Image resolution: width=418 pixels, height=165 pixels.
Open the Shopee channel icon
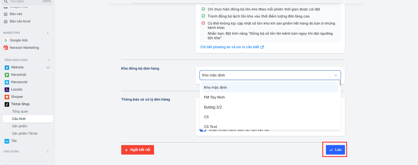point(7,97)
